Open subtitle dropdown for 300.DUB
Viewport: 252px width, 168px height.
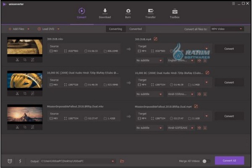tap(149, 60)
